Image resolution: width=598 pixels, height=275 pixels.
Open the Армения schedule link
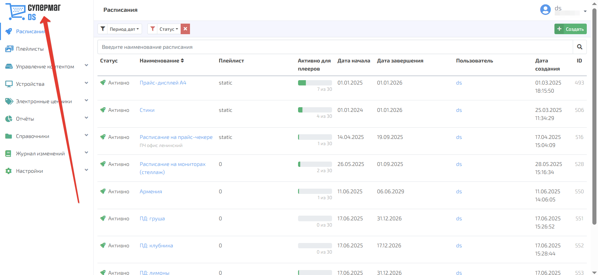tap(151, 191)
